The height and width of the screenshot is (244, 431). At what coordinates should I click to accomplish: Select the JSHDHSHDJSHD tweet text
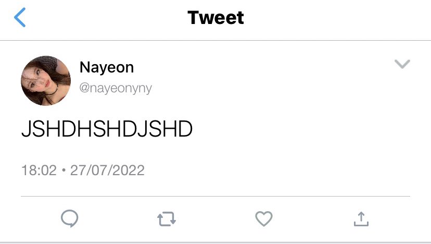point(107,129)
